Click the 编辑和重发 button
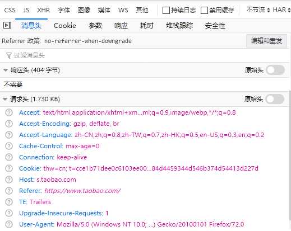The image size is (291, 231). pyautogui.click(x=266, y=41)
